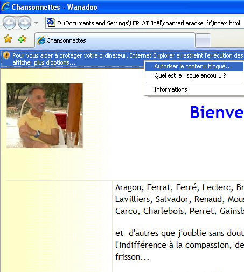
Task: Open a new blank tab button
Action: (203, 41)
